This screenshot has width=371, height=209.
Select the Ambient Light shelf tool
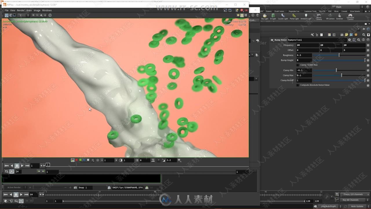pos(306,17)
